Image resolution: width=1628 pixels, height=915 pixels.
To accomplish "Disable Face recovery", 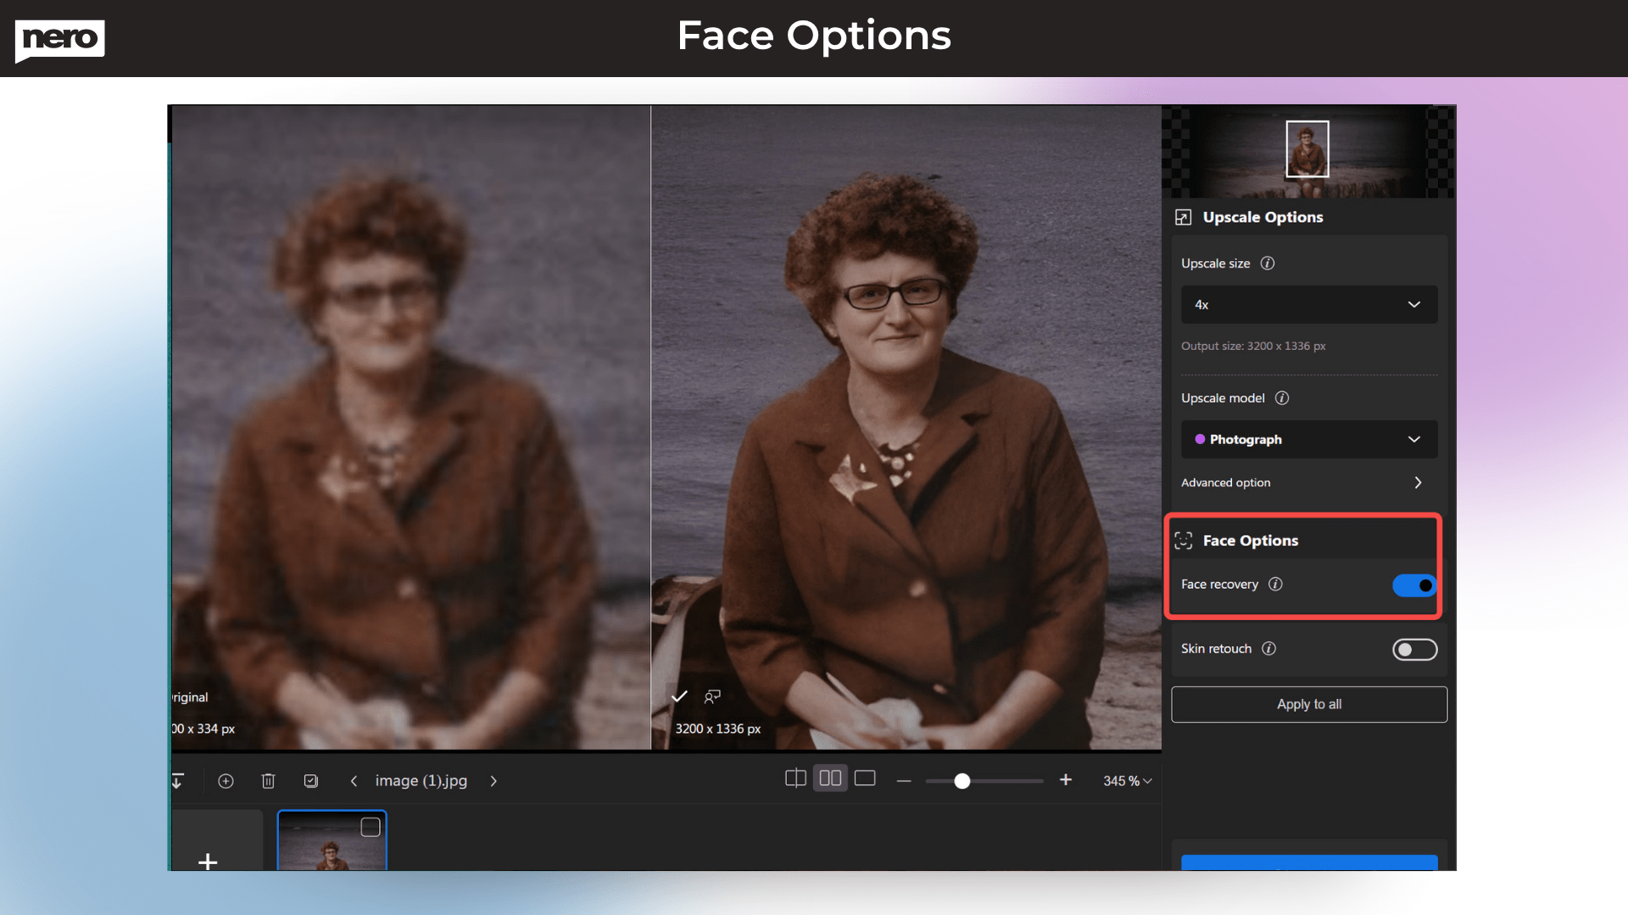I will point(1413,585).
